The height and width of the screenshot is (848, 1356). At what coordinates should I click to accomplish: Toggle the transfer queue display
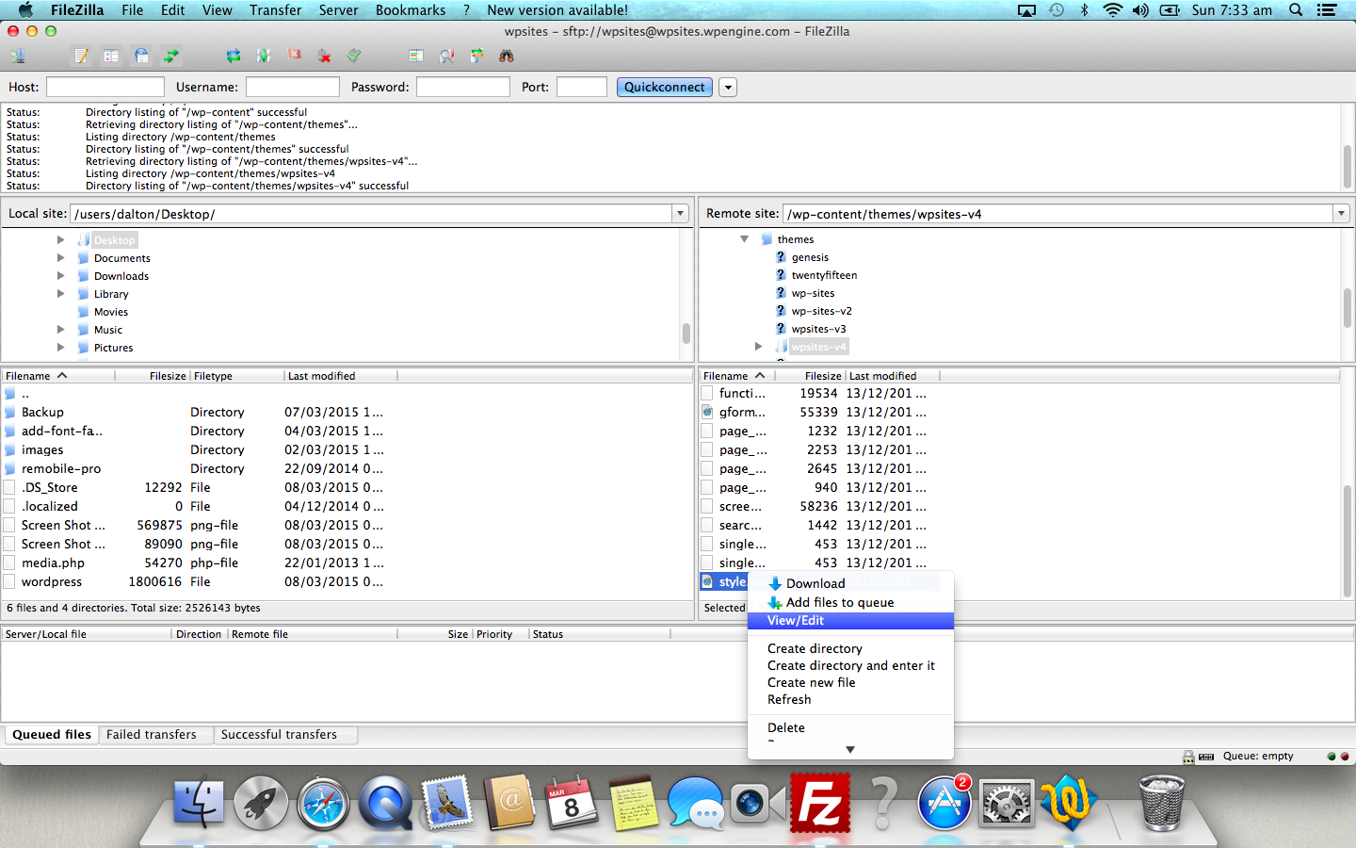pos(171,57)
